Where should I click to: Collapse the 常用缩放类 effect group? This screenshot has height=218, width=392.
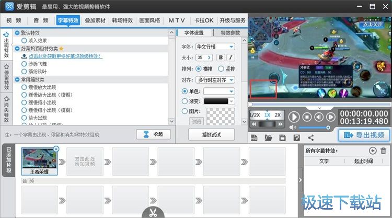pyautogui.click(x=17, y=79)
